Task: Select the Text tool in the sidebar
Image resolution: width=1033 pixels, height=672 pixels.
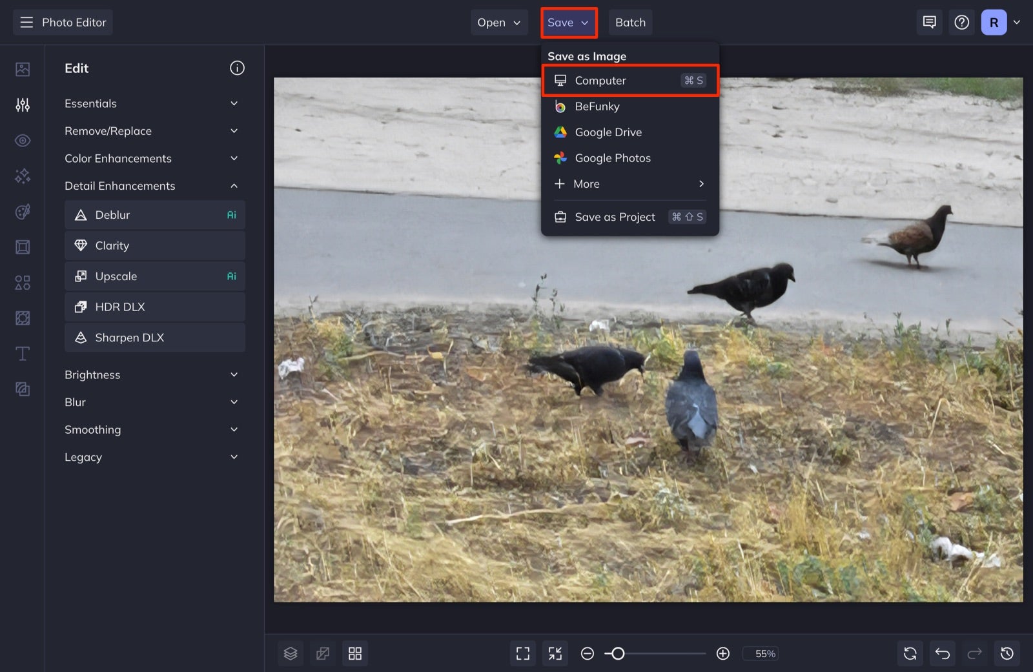Action: (23, 353)
